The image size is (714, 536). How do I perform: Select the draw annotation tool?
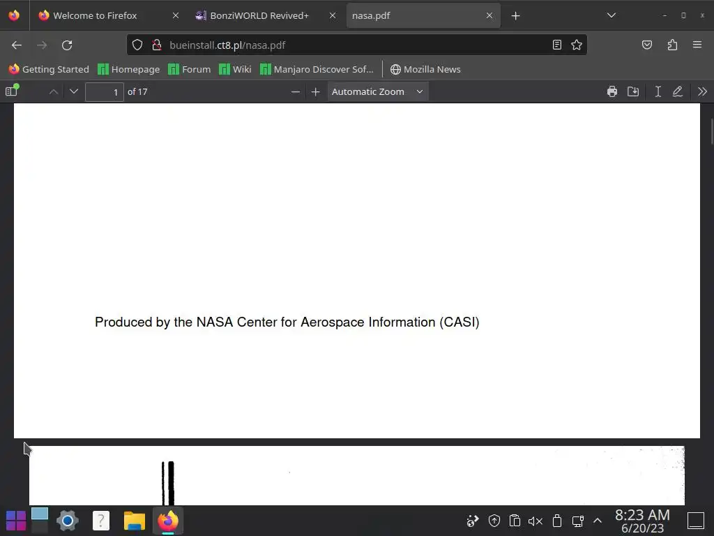678,91
